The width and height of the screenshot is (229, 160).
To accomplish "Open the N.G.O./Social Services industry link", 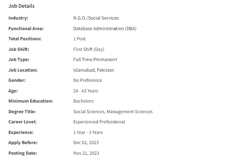I will click(x=96, y=18).
